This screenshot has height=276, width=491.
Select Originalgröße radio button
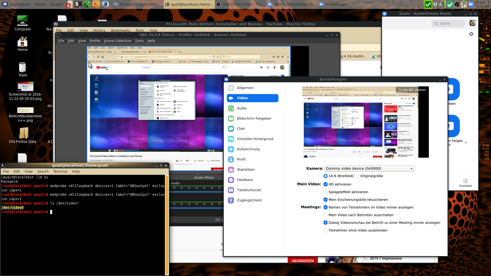point(357,176)
